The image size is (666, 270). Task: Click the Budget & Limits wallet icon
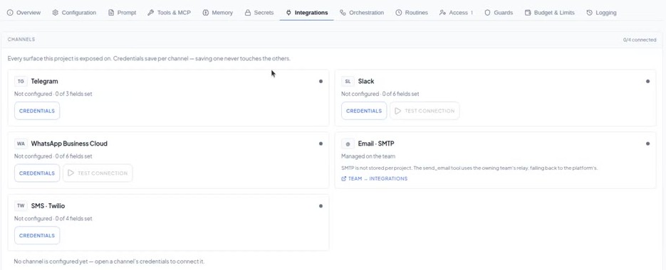[x=528, y=13]
